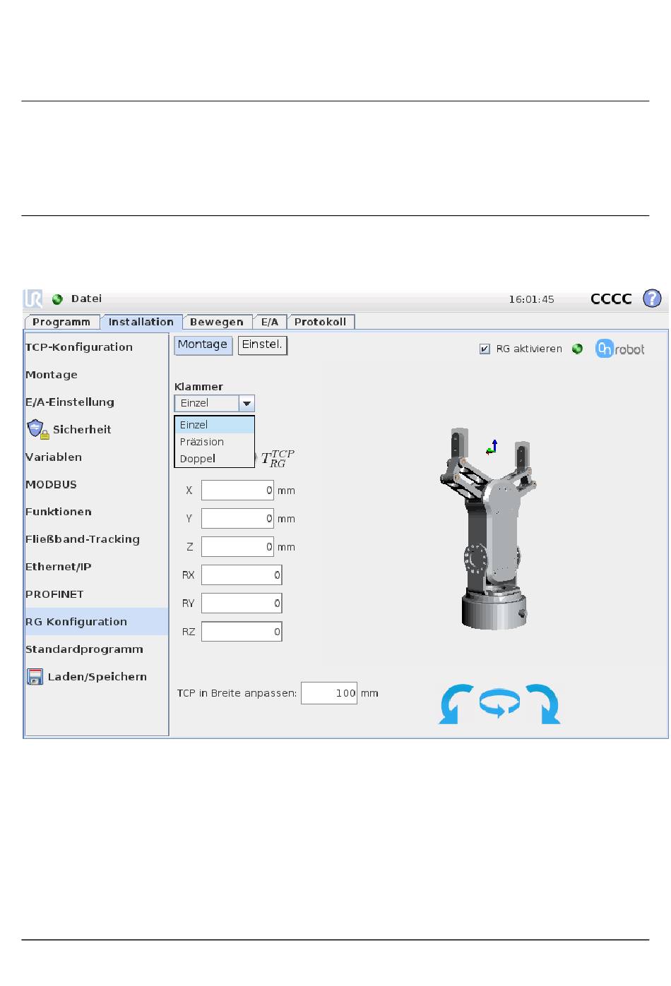Select Präzision from the Klammer list
671x986 pixels.
pyautogui.click(x=202, y=442)
